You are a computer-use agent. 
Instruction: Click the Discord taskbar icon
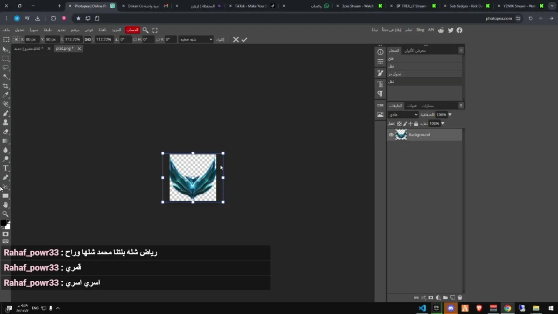[x=450, y=308]
